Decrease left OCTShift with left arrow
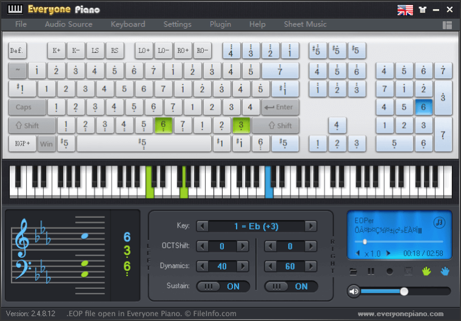 click(203, 246)
